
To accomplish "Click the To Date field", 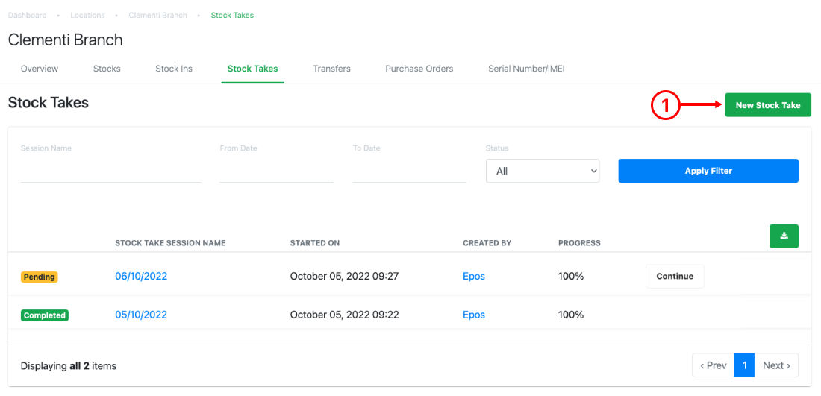I will 410,171.
